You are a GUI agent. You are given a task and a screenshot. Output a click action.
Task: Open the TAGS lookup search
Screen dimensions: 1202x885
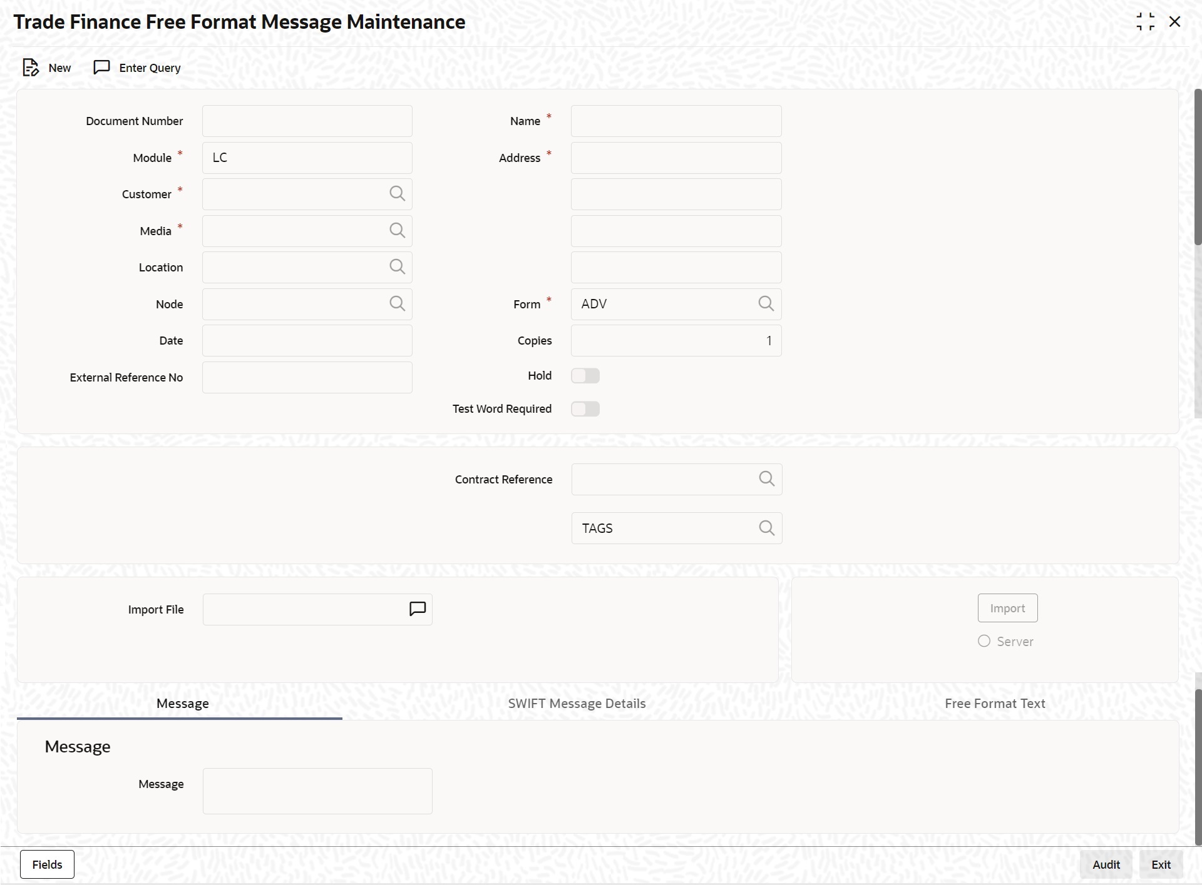point(766,527)
